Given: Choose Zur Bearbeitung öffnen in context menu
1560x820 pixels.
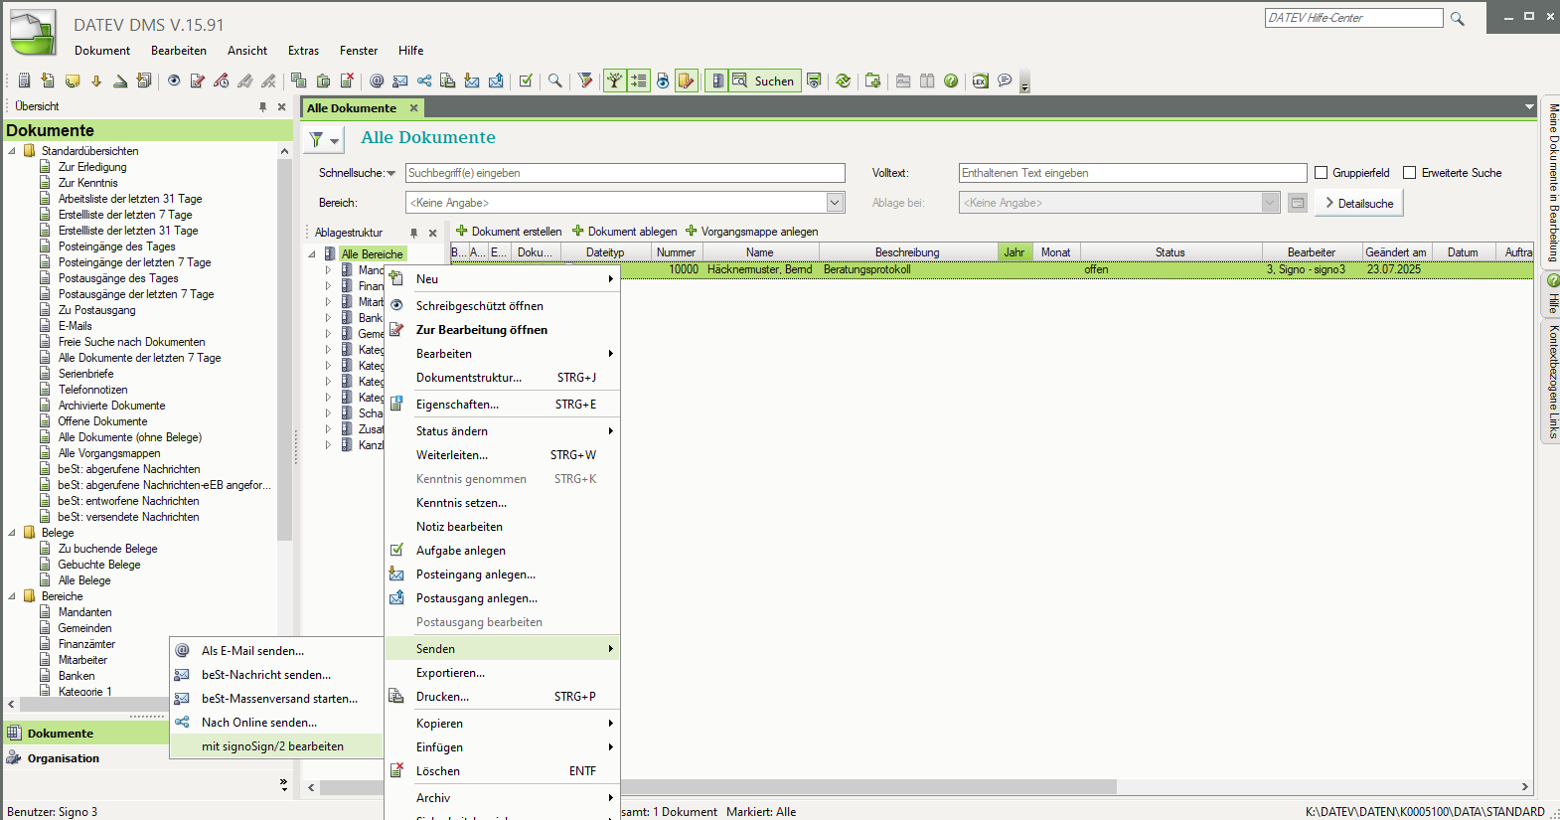Looking at the screenshot, I should click(x=503, y=330).
